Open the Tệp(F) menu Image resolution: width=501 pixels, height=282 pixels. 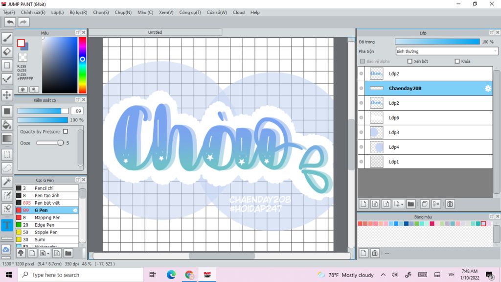tap(9, 12)
